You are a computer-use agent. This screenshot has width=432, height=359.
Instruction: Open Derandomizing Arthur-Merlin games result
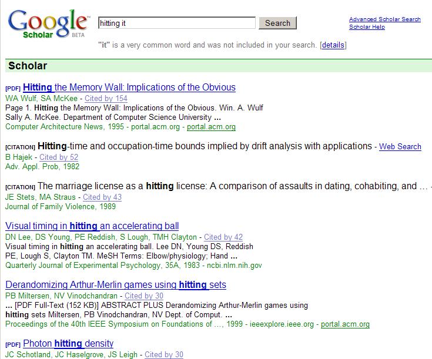(x=116, y=285)
